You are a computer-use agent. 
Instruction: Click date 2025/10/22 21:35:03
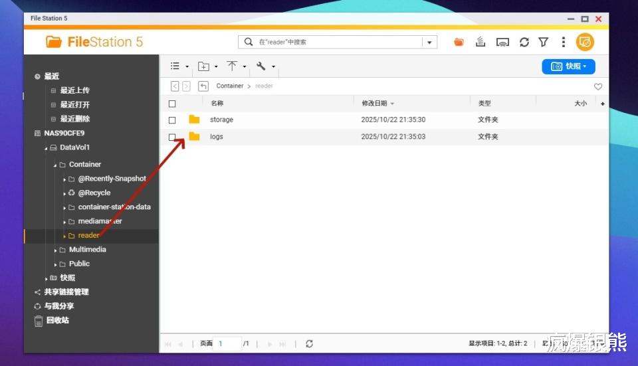point(393,137)
